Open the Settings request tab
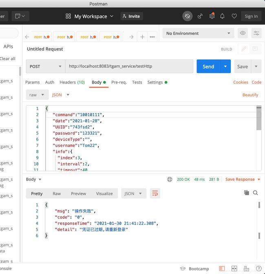 [x=157, y=82]
